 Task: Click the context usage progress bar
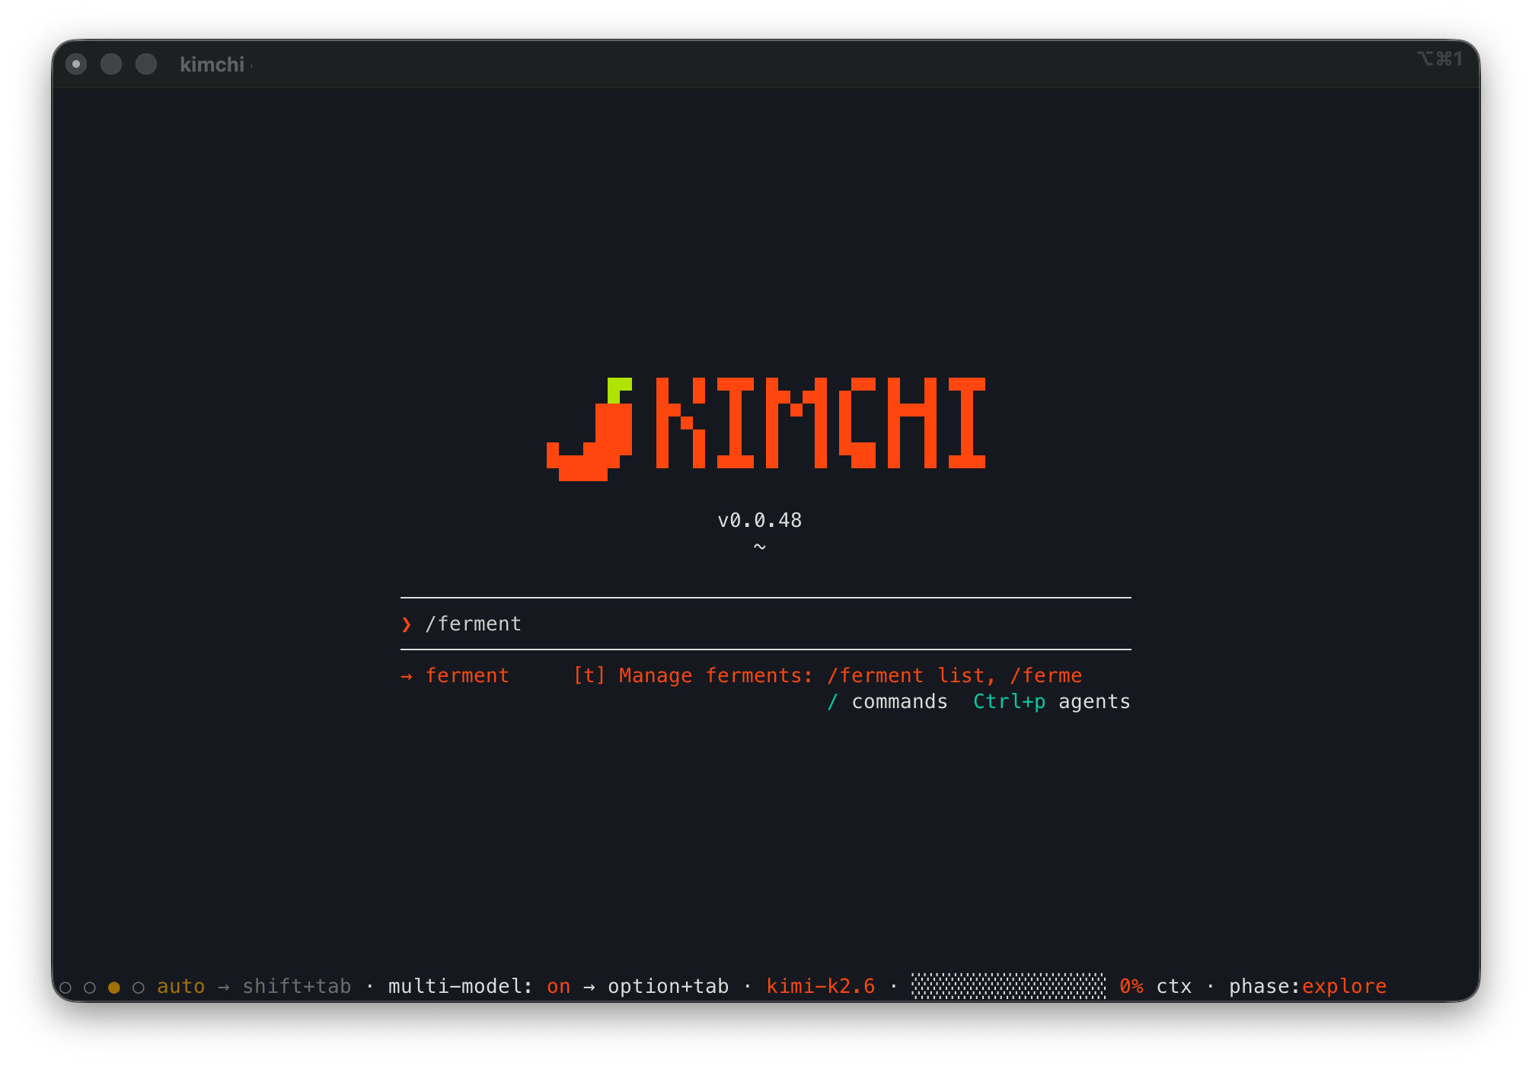tap(1008, 986)
